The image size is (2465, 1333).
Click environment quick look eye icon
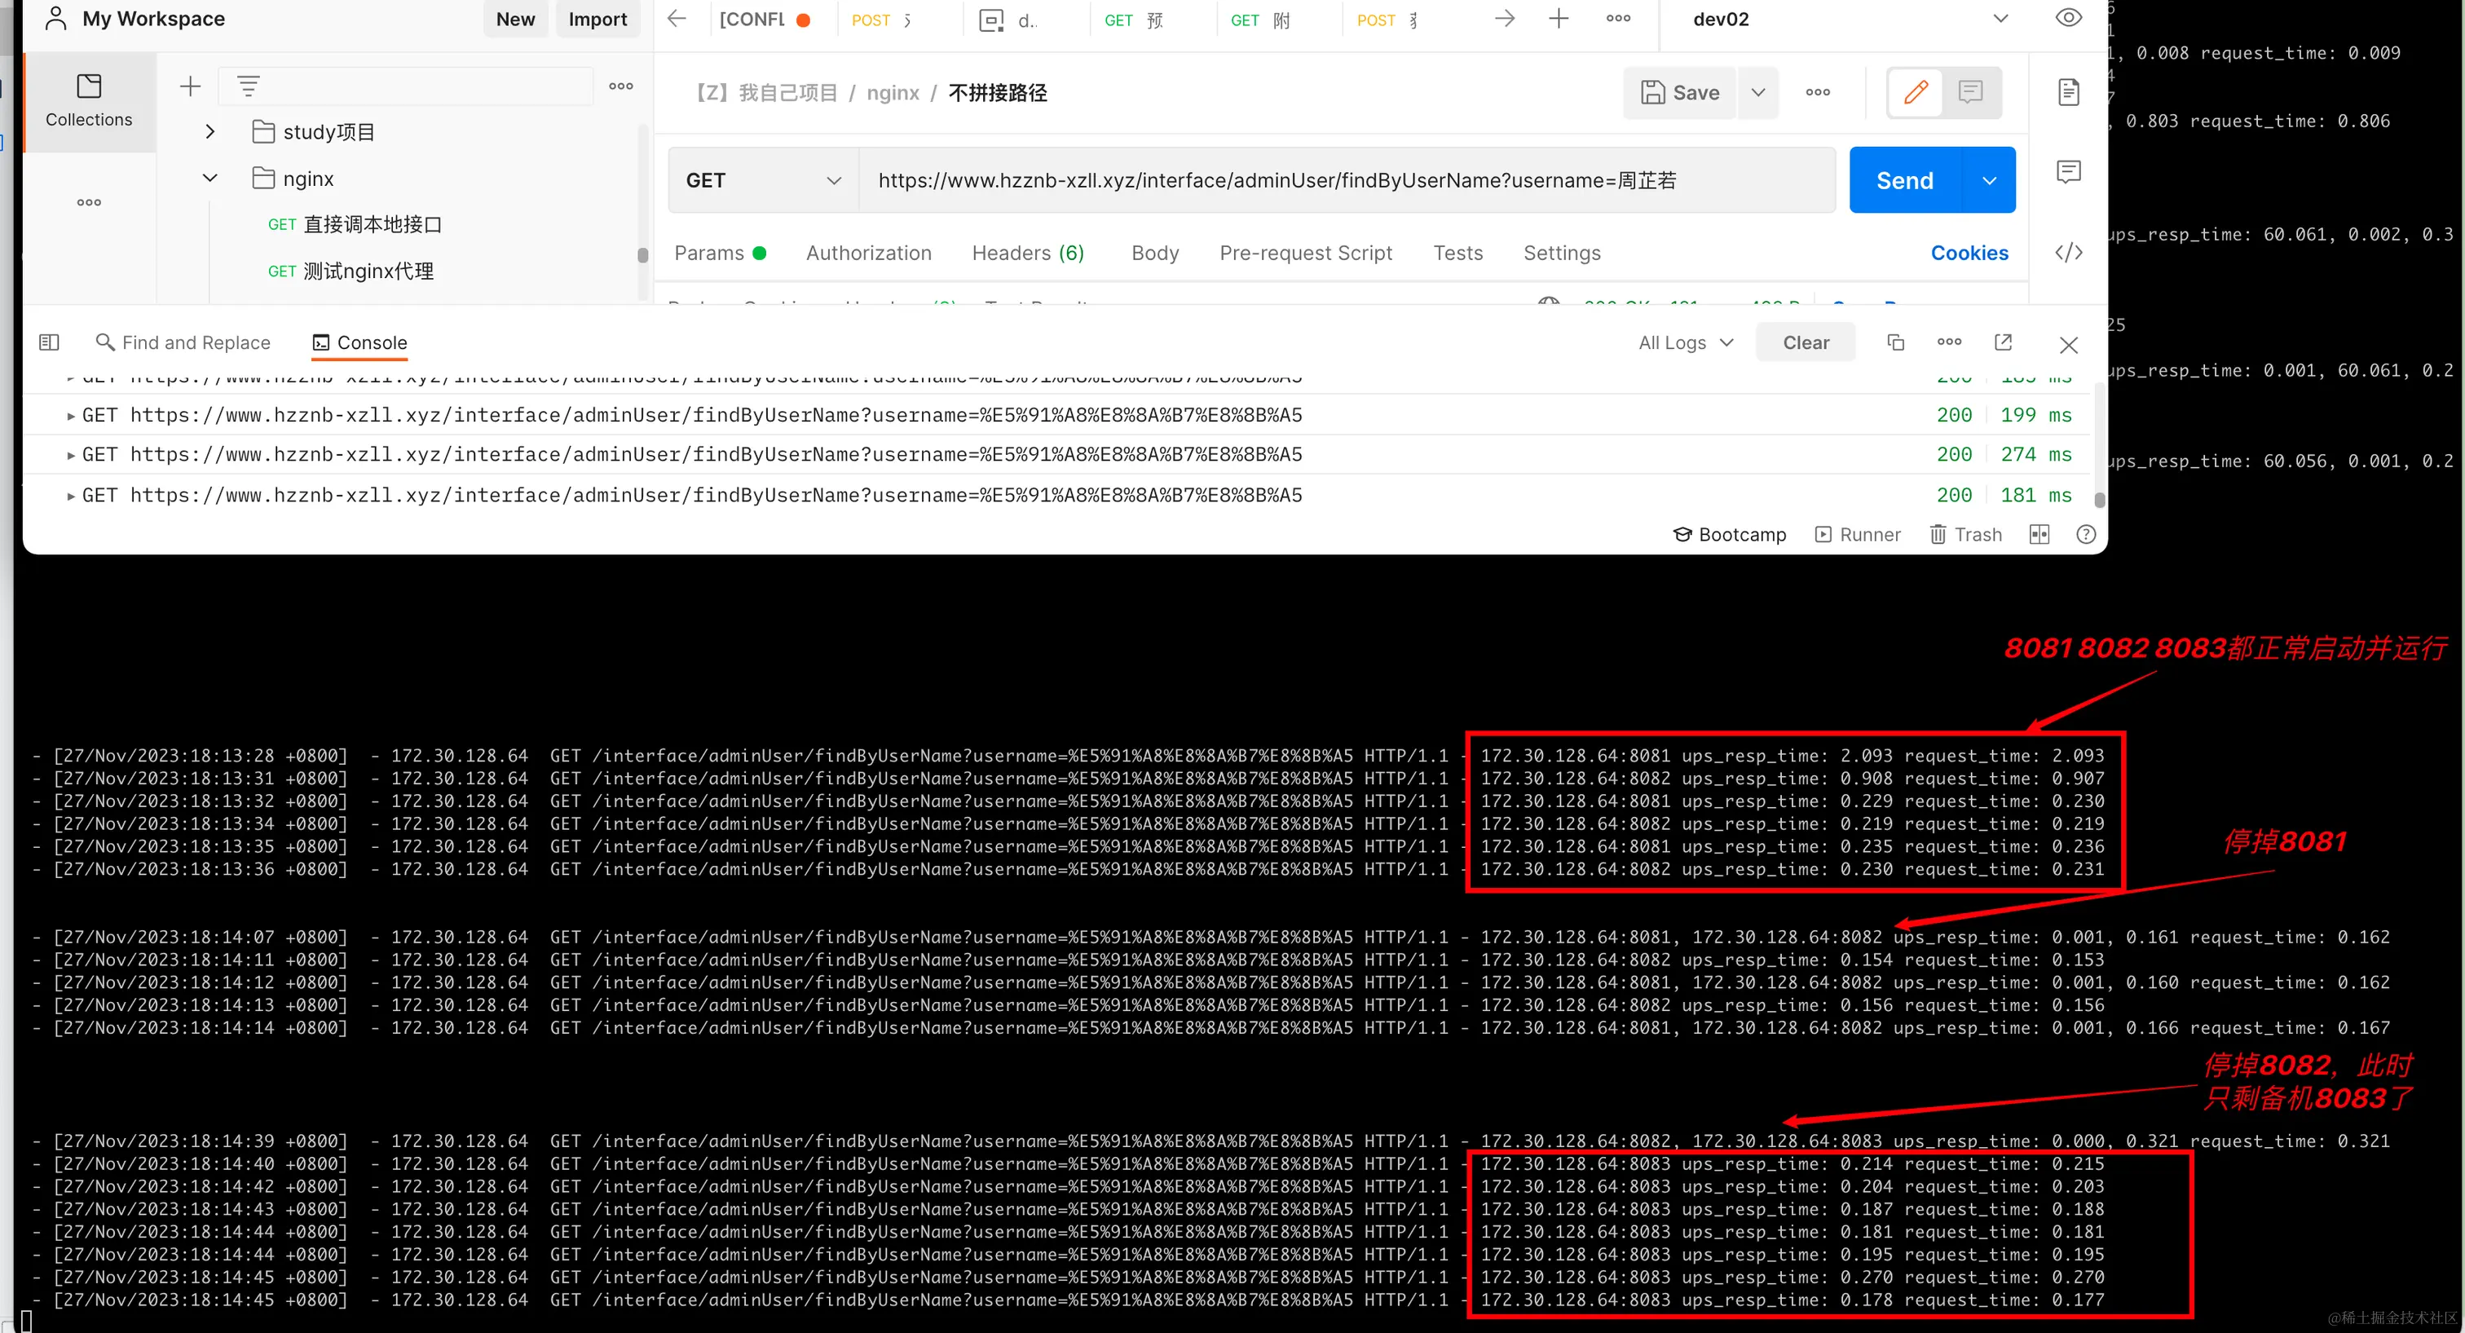tap(2068, 18)
